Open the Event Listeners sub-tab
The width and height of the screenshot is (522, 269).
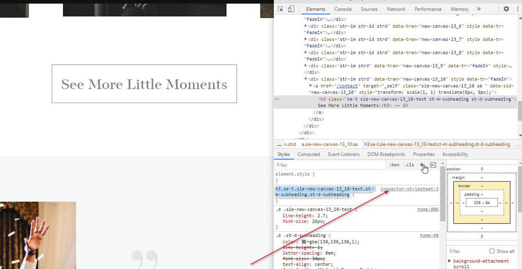point(344,154)
